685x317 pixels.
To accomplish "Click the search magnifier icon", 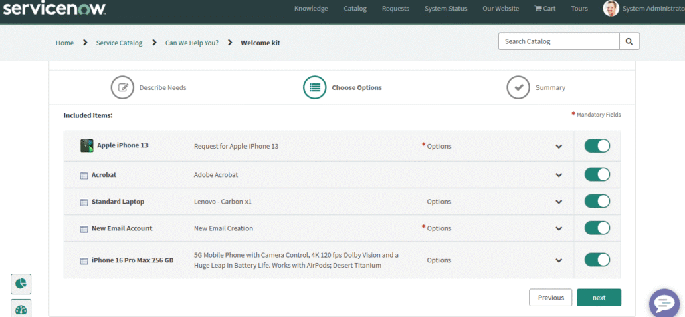I will click(x=629, y=41).
